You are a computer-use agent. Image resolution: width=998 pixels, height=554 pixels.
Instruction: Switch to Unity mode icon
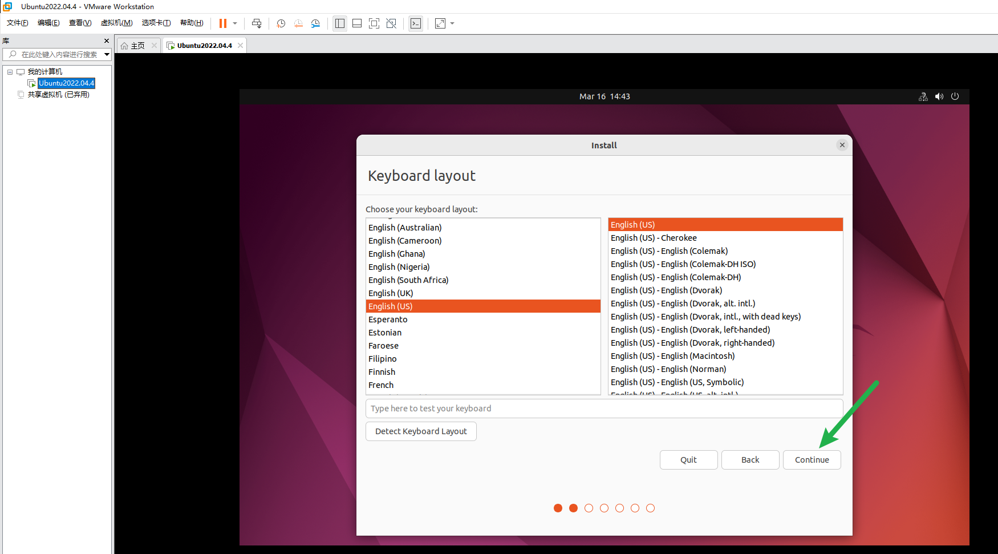click(391, 23)
